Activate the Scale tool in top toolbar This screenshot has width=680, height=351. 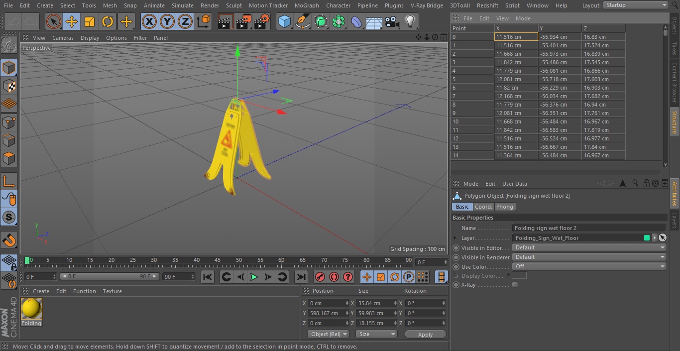click(90, 21)
